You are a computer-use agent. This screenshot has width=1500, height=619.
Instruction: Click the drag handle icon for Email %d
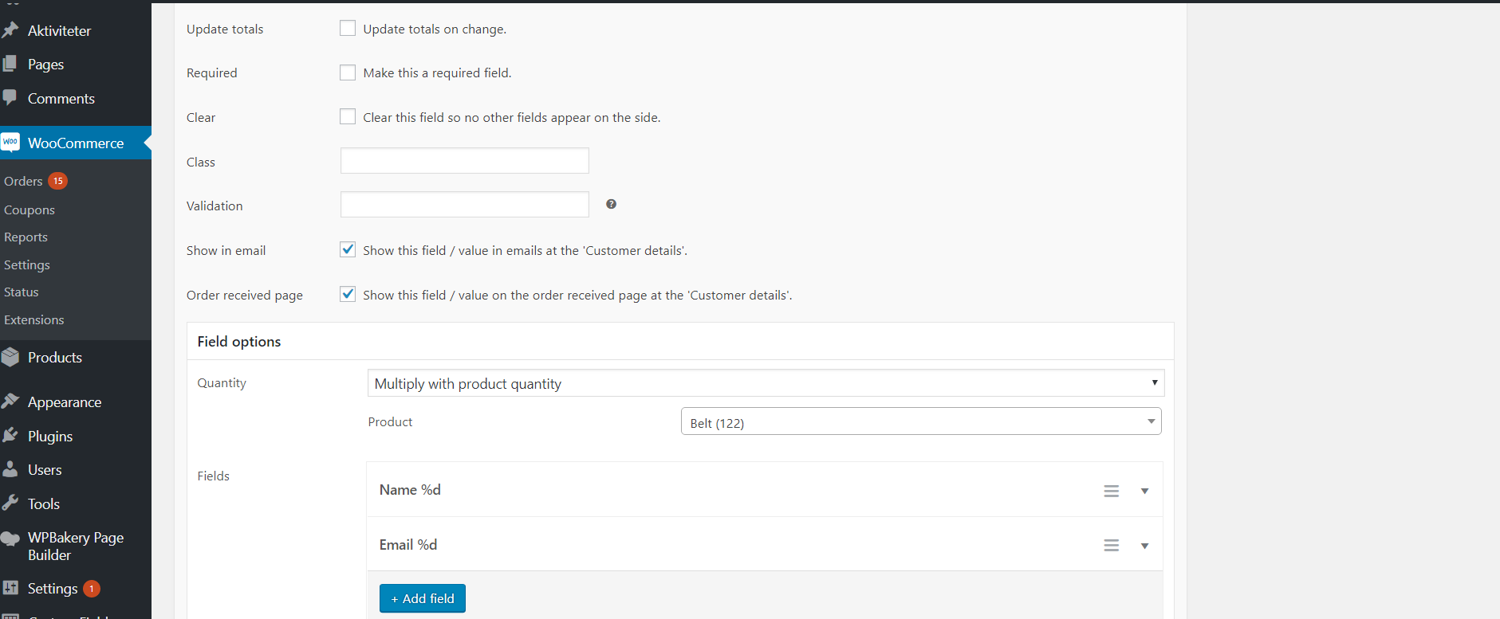tap(1111, 546)
